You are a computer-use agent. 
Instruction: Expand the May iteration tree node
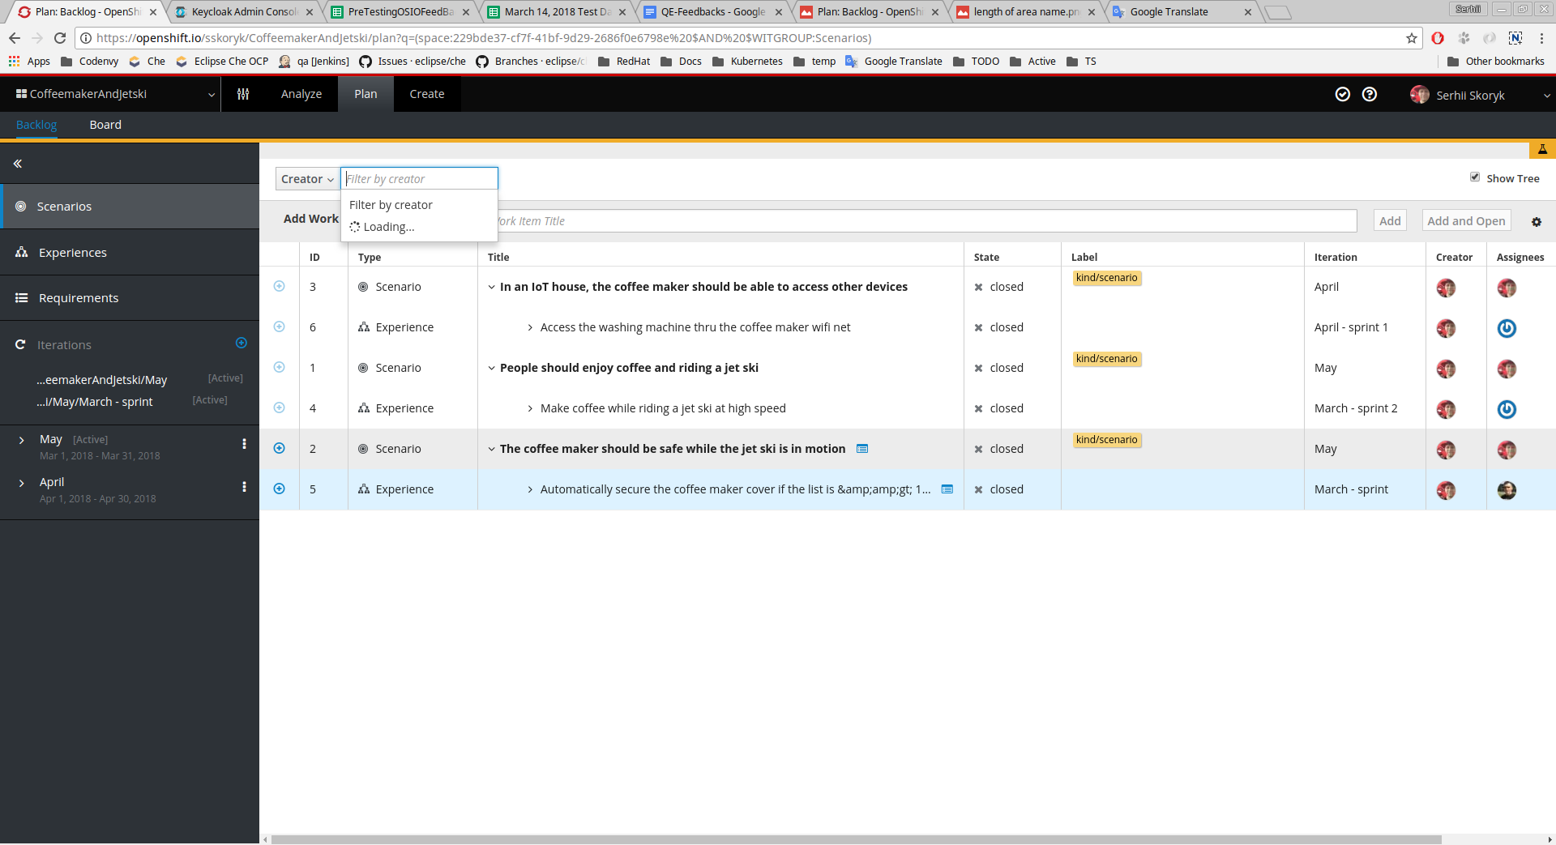[21, 440]
